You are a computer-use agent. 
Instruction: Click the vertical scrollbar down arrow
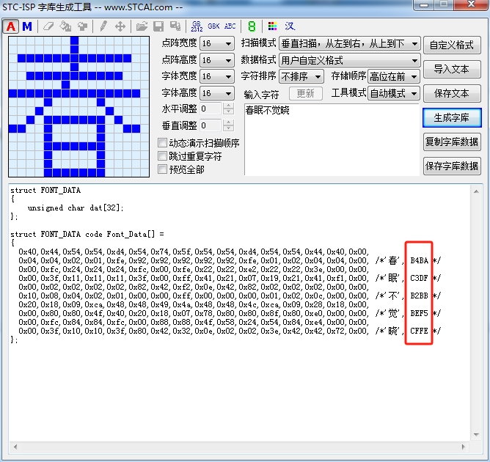coord(476,435)
